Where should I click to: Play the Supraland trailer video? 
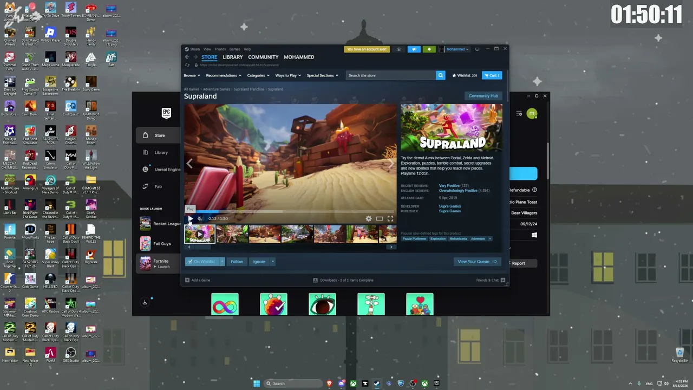click(x=190, y=218)
